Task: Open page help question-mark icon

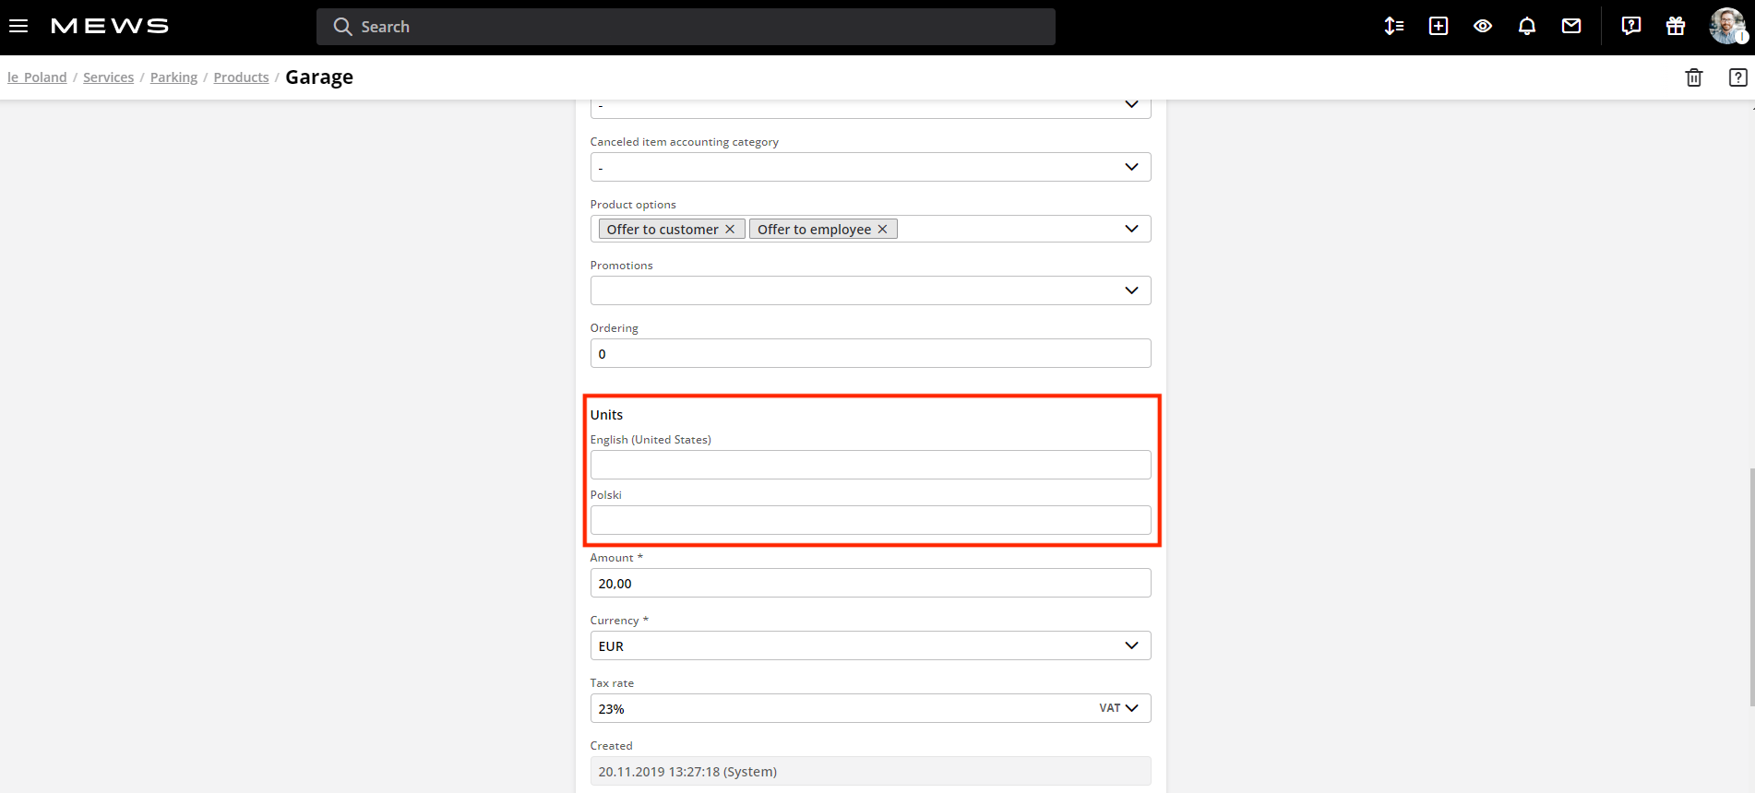Action: pyautogui.click(x=1738, y=77)
